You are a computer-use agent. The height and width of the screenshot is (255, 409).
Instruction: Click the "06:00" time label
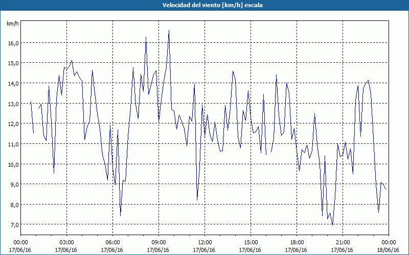coord(112,243)
